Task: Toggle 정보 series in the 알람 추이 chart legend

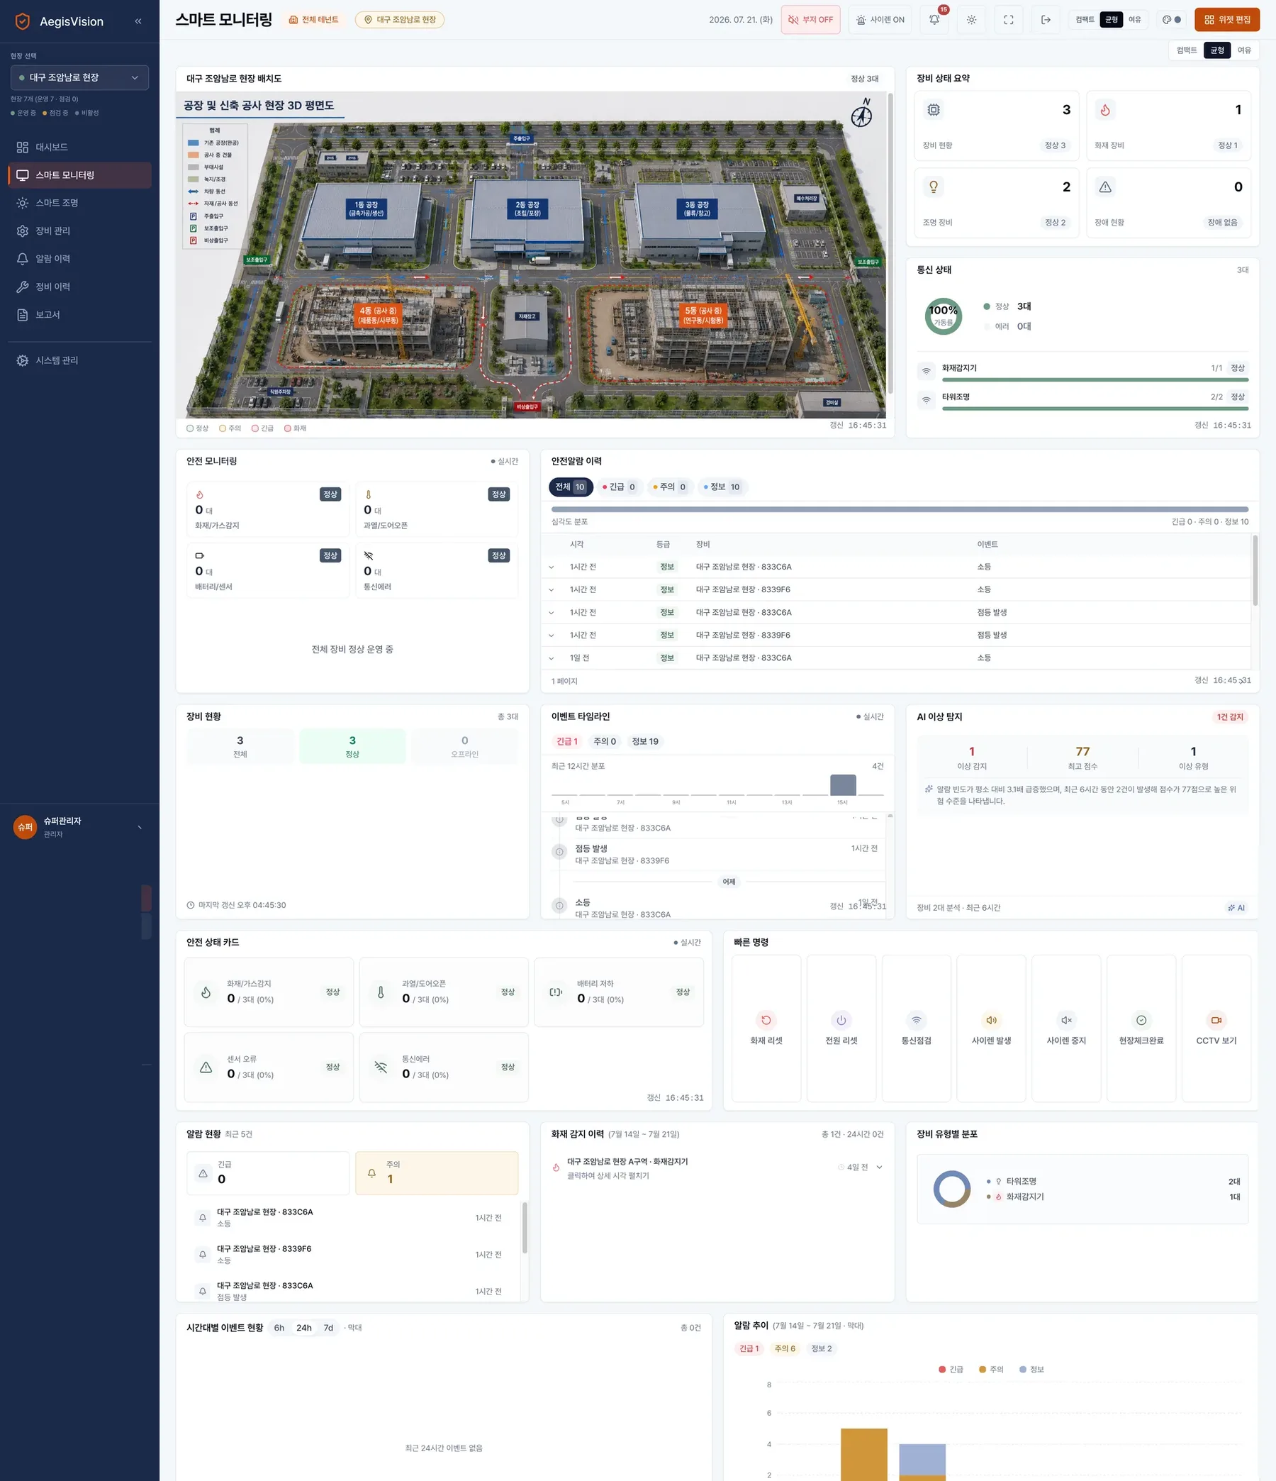Action: 1031,1370
